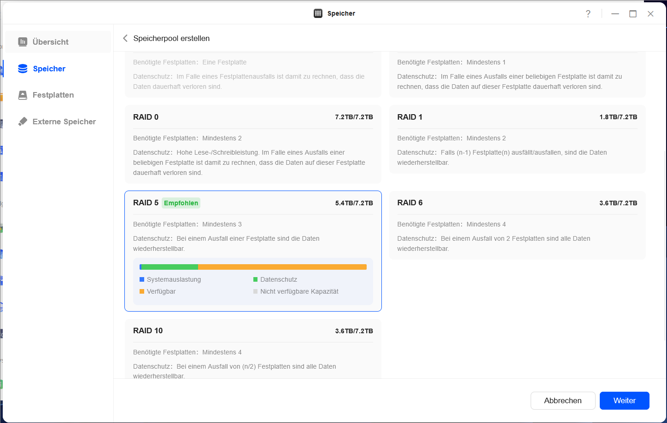667x423 pixels.
Task: Open help via question mark icon
Action: click(588, 14)
